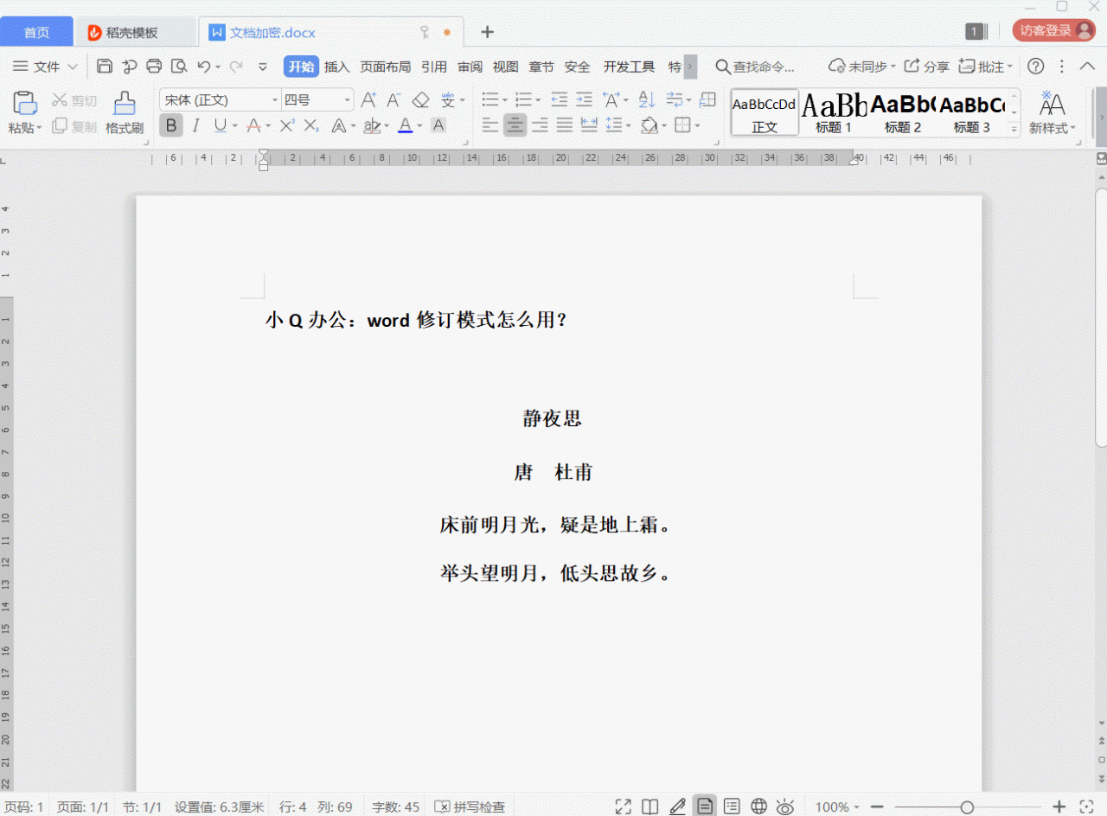Image resolution: width=1107 pixels, height=816 pixels.
Task: Open the 插入 ribbon tab
Action: tap(336, 67)
